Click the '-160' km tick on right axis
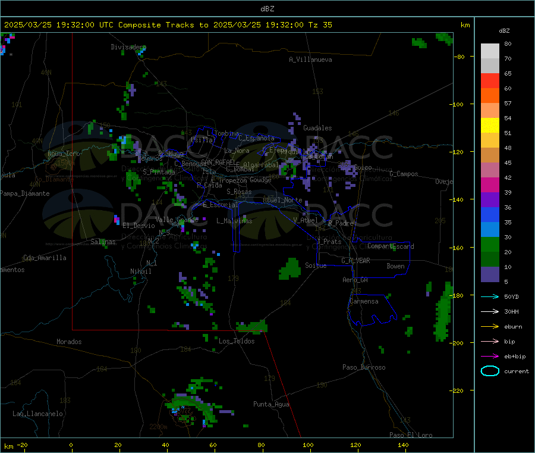Screen dimensions: 535x453 [458, 248]
